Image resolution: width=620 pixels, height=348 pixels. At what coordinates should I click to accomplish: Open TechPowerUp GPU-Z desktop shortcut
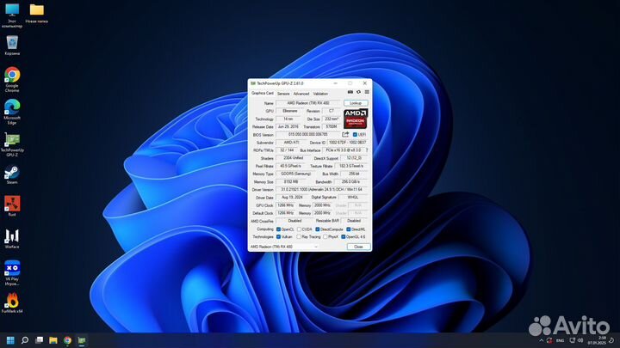tap(12, 139)
